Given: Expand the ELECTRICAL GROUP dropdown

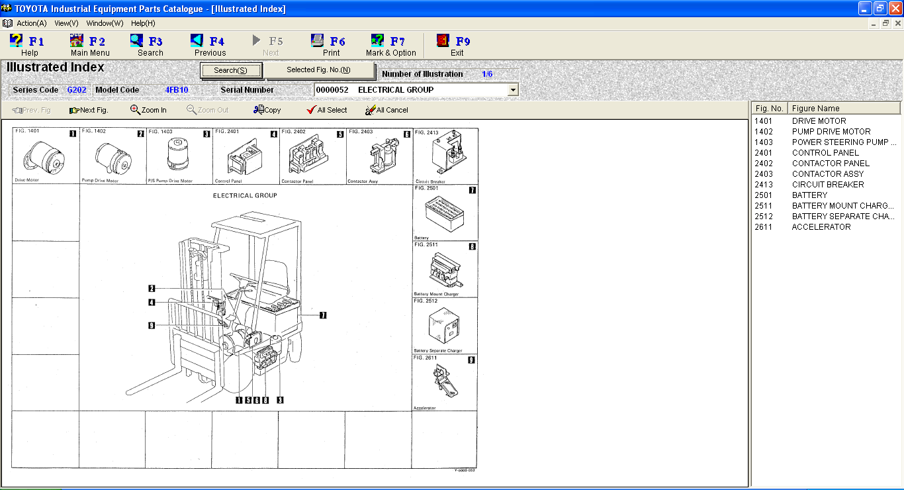Looking at the screenshot, I should (x=512, y=90).
